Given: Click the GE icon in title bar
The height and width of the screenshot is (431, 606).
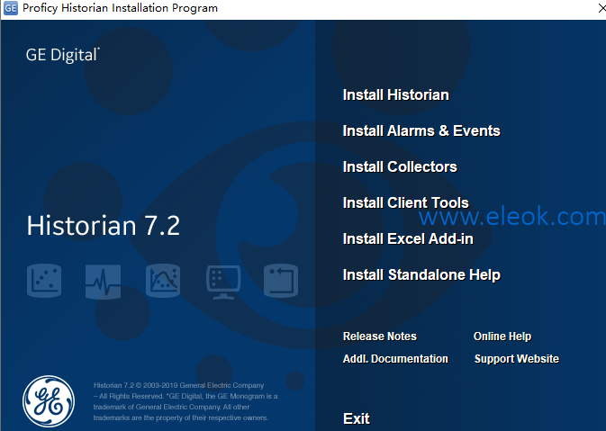Looking at the screenshot, I should [11, 8].
